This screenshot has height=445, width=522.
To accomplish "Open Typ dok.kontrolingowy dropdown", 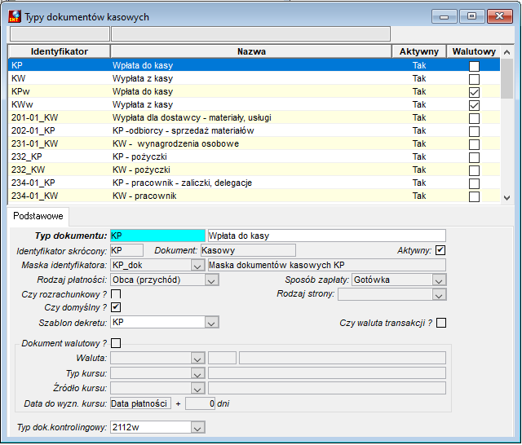I will point(197,427).
